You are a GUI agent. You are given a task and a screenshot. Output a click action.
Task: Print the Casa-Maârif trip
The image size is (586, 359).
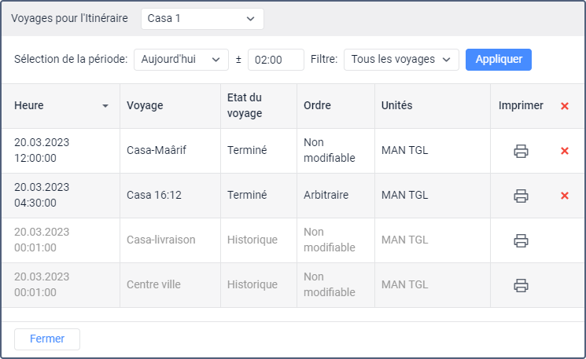tap(521, 151)
